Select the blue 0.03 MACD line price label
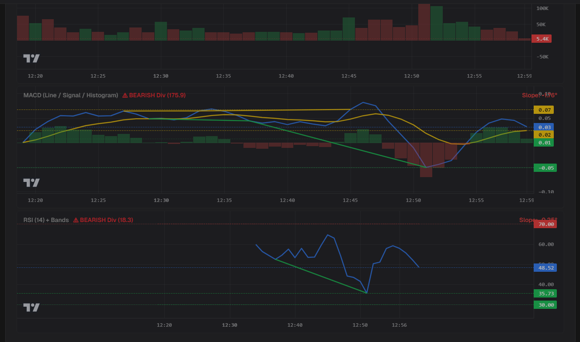Image resolution: width=580 pixels, height=342 pixels. click(x=543, y=127)
